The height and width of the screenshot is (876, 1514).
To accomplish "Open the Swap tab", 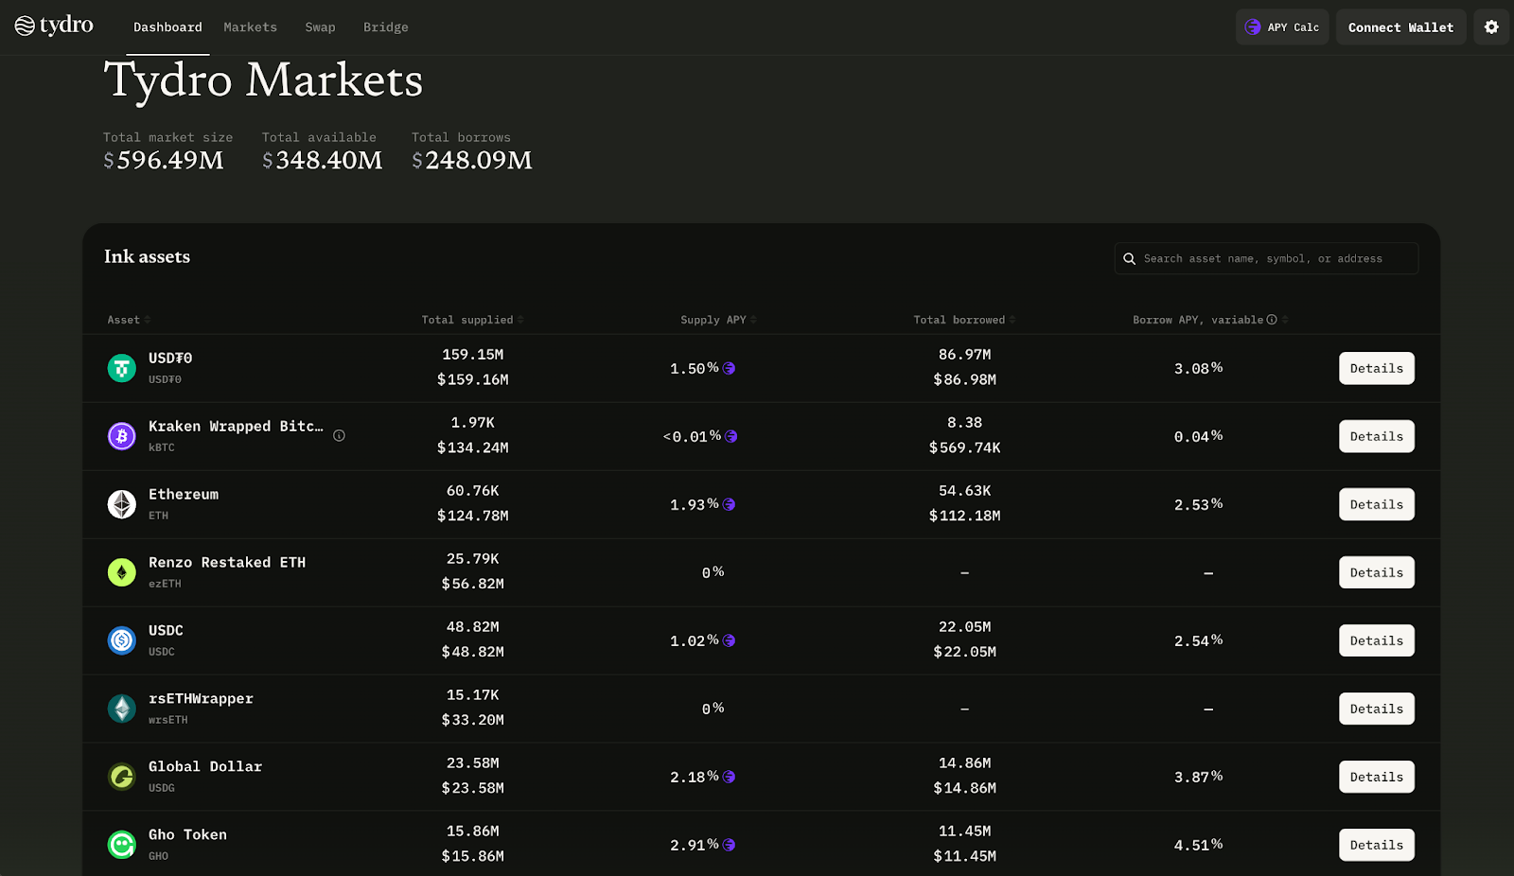I will coord(320,27).
